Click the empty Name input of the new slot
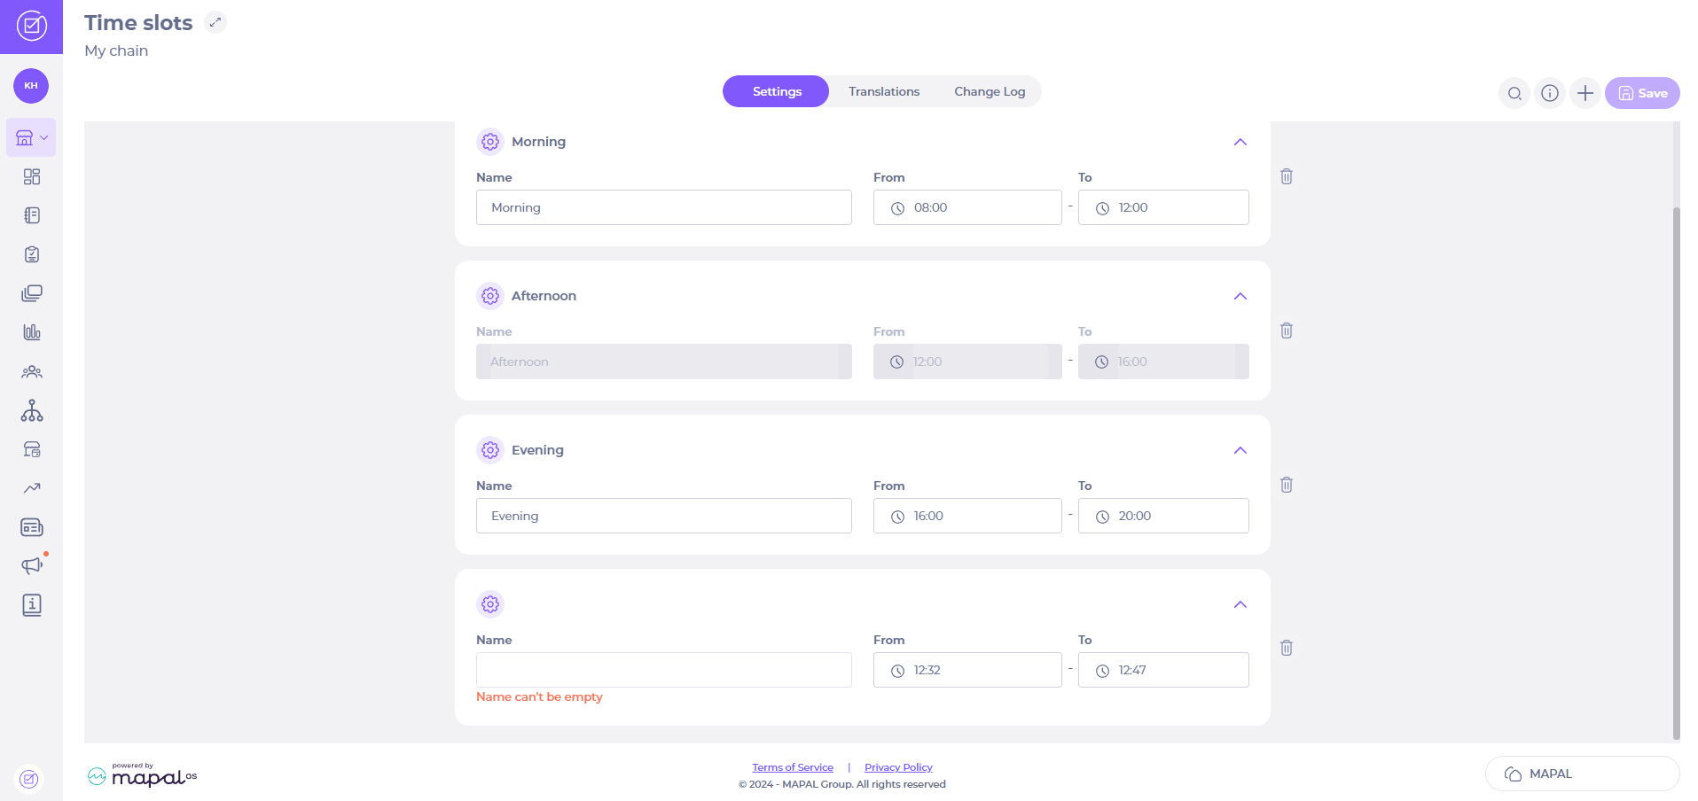This screenshot has height=801, width=1698. click(663, 670)
